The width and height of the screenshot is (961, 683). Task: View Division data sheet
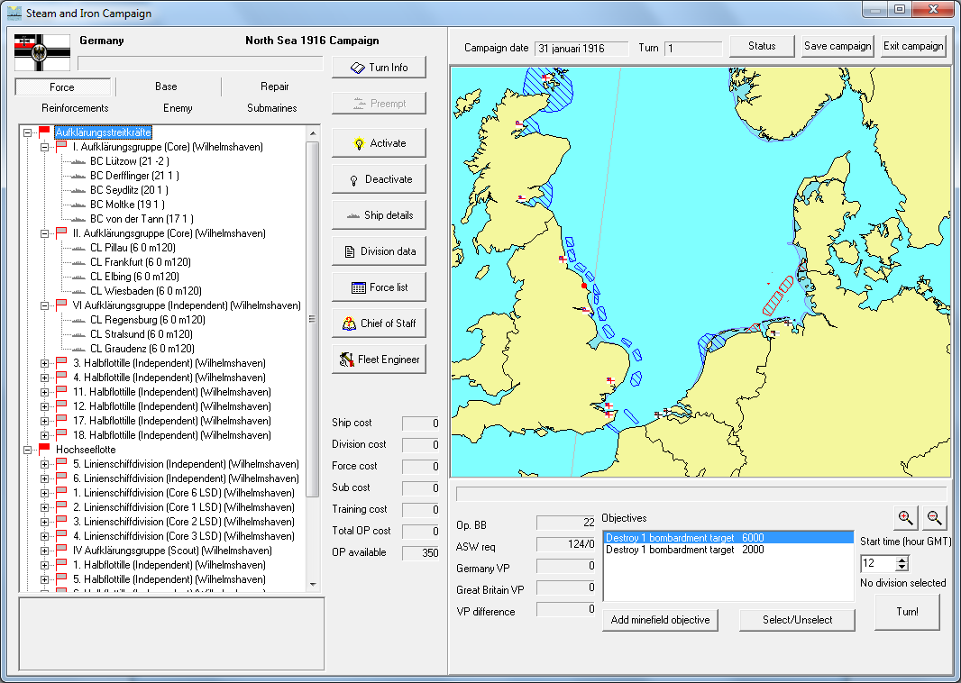click(379, 251)
